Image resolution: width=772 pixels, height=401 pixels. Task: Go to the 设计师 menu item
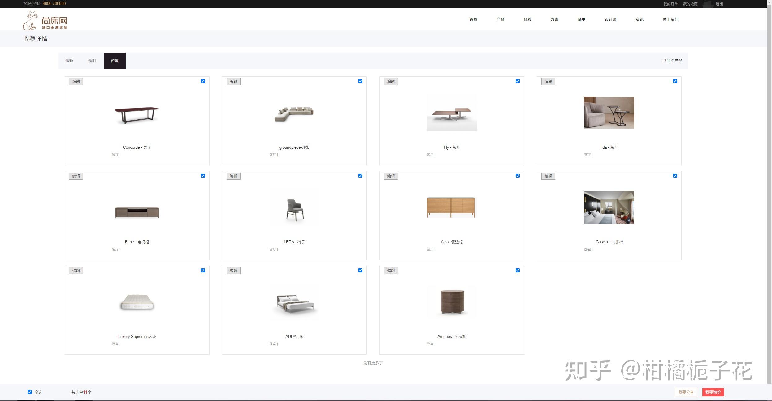coord(610,19)
